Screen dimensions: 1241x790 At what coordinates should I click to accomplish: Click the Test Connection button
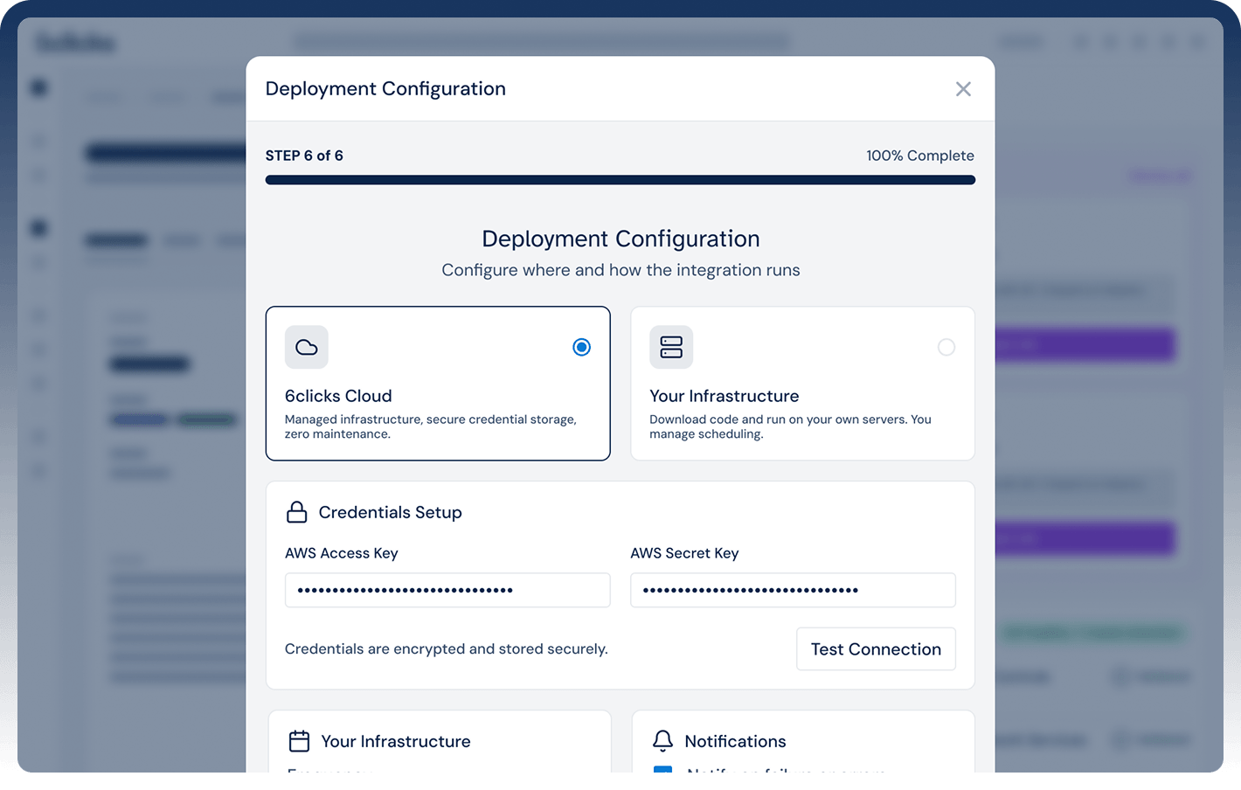(875, 648)
